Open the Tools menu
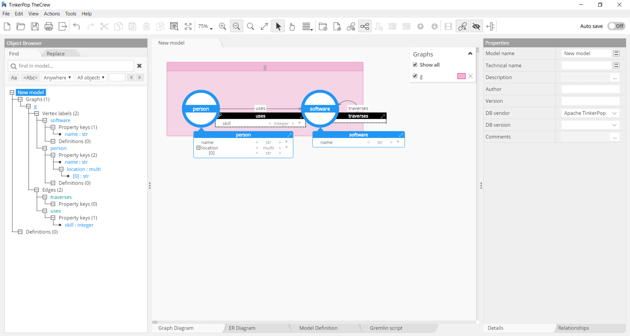 [71, 14]
